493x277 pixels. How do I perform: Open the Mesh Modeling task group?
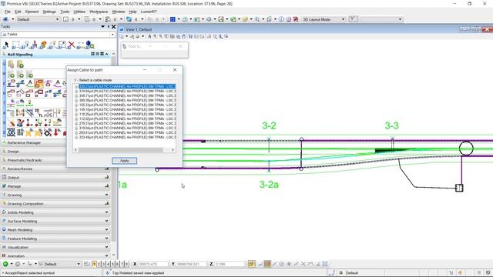pyautogui.click(x=55, y=230)
